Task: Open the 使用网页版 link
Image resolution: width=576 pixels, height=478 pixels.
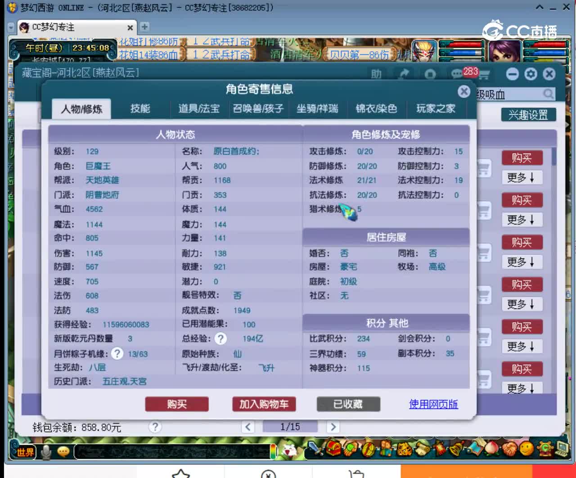Action: [x=433, y=404]
